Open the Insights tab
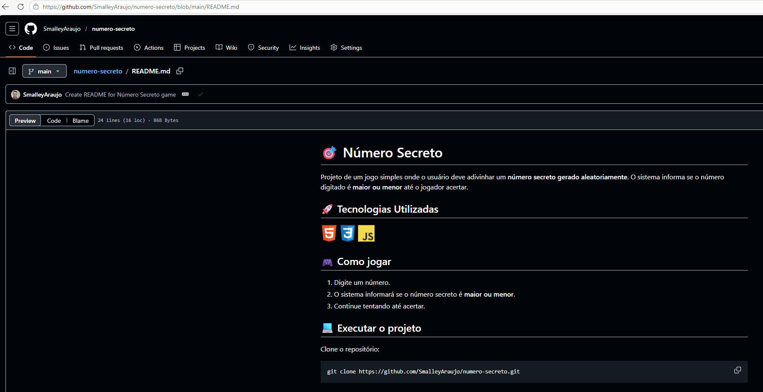763x392 pixels. pyautogui.click(x=305, y=48)
